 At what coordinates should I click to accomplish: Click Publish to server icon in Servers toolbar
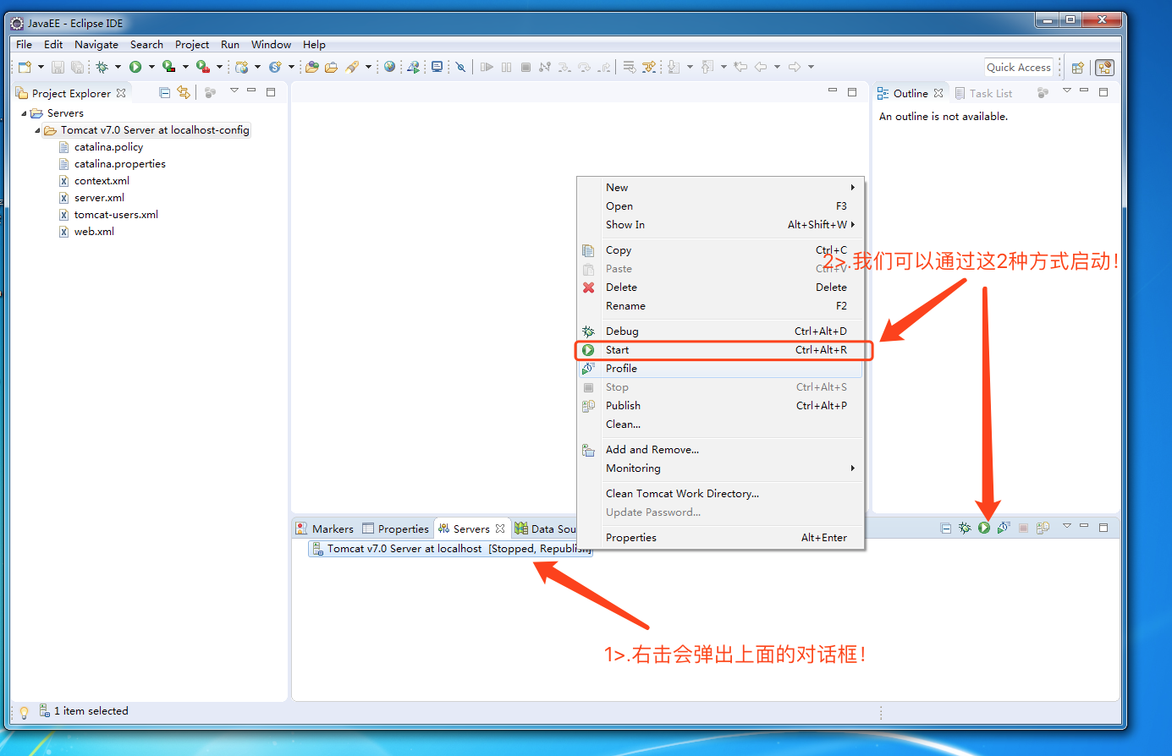pos(1043,528)
